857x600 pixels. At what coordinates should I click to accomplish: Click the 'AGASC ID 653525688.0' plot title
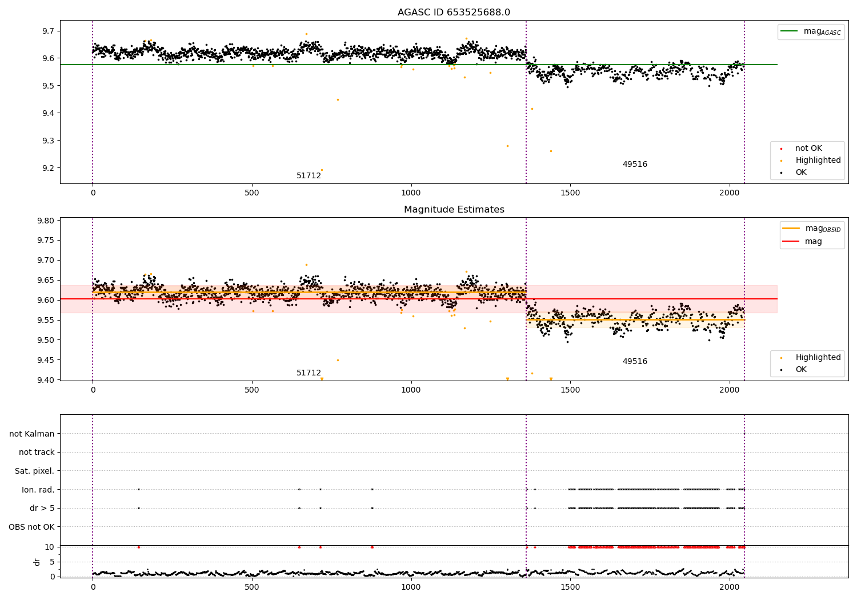[x=454, y=13]
